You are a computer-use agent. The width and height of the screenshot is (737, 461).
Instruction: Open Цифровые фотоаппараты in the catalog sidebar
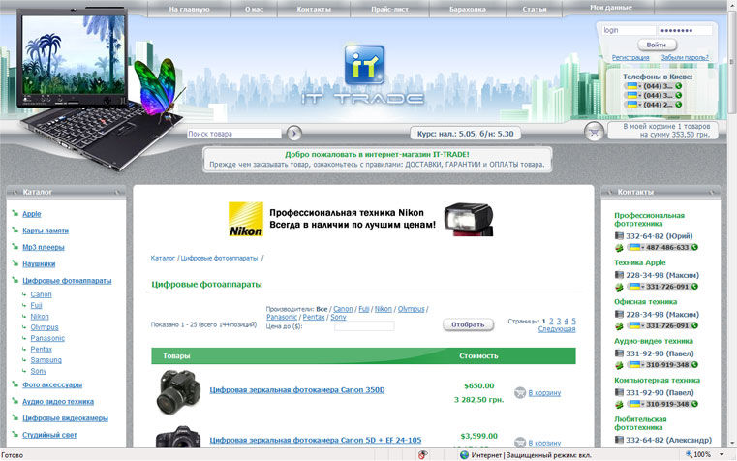click(67, 281)
